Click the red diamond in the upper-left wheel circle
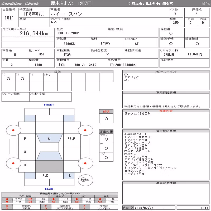 pos(13,130)
